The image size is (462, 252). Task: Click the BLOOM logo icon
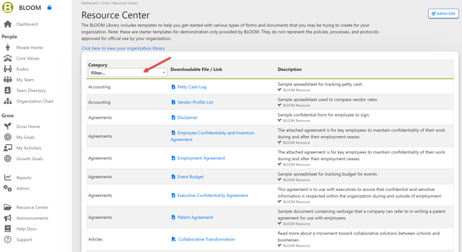coord(7,7)
